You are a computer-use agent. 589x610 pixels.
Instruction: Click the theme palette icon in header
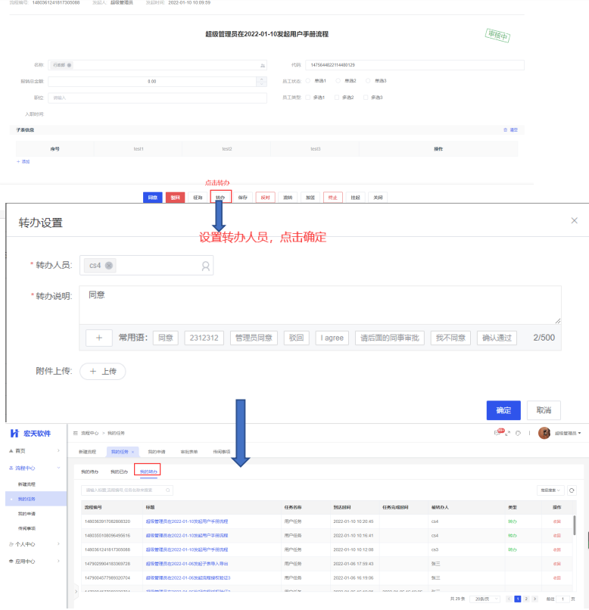[x=518, y=433]
